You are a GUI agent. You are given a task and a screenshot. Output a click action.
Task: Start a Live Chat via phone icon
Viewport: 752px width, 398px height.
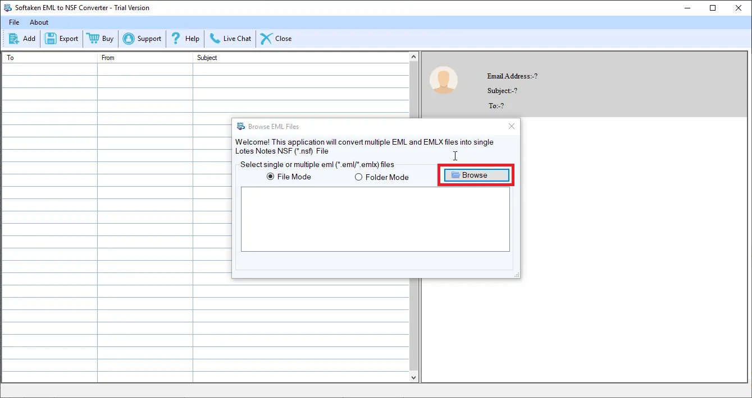[215, 39]
